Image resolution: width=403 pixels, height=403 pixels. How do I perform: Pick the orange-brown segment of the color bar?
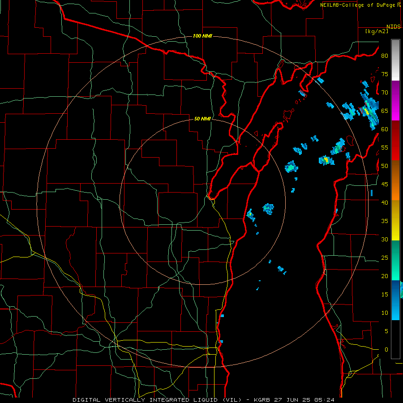point(395,180)
